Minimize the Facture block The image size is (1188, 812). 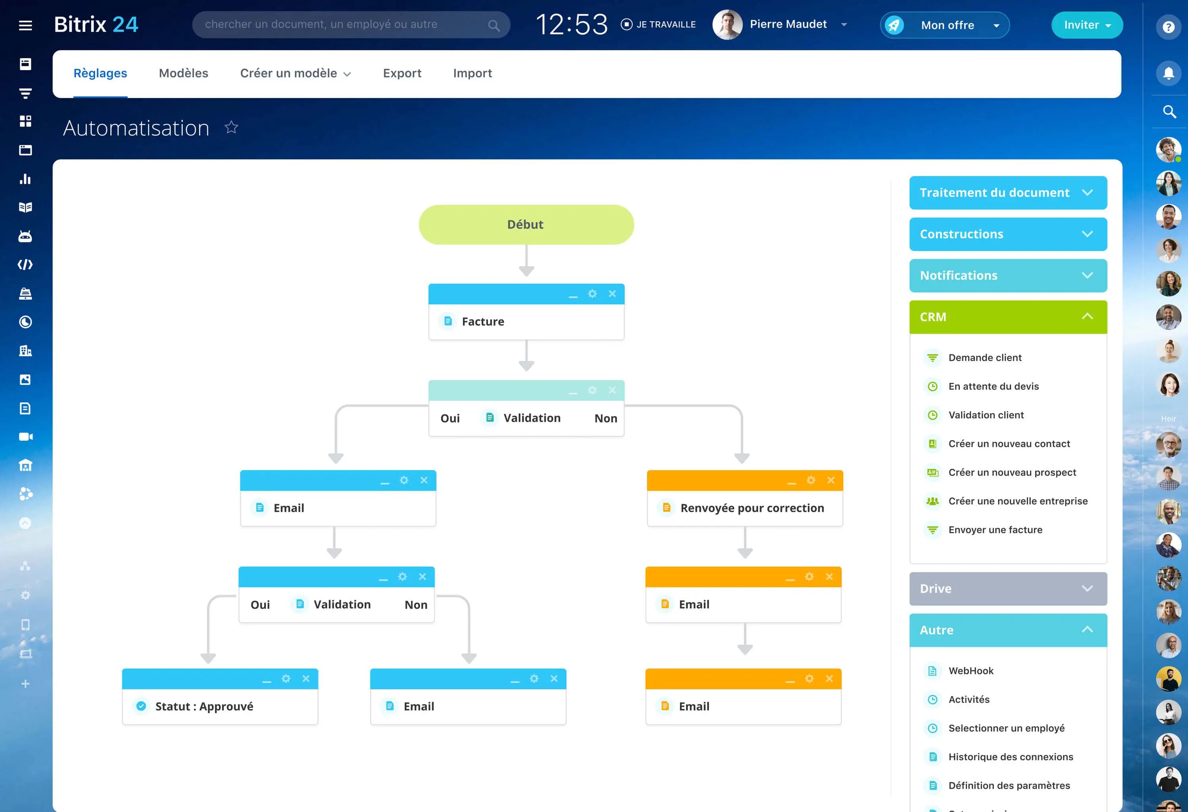(x=573, y=296)
